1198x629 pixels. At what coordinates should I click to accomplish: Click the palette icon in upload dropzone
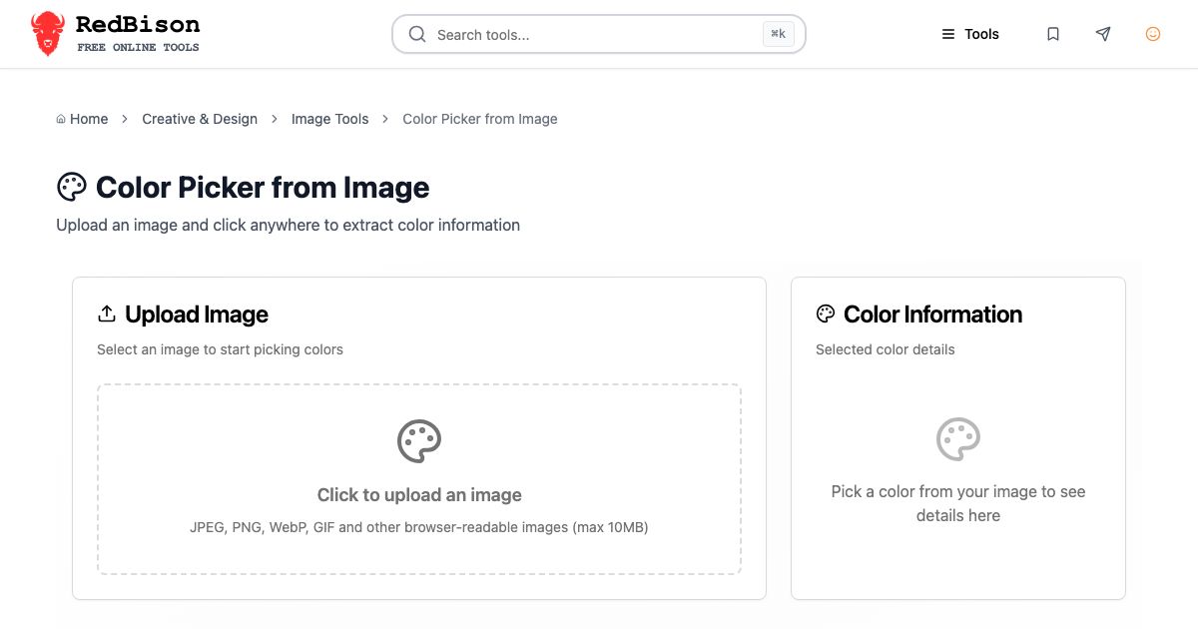tap(419, 441)
